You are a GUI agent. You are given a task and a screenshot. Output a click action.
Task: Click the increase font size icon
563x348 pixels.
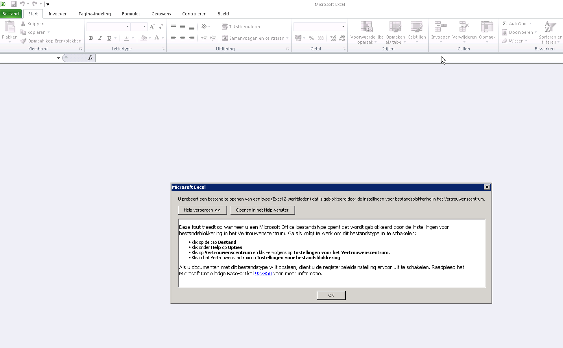[x=152, y=27]
